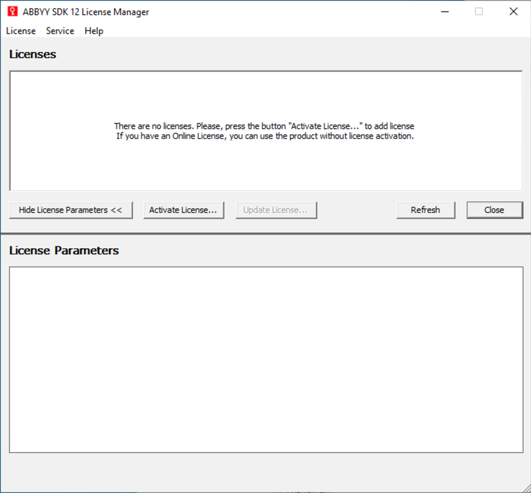Click the window resize grip corner
This screenshot has width=531, height=493.
click(526, 488)
